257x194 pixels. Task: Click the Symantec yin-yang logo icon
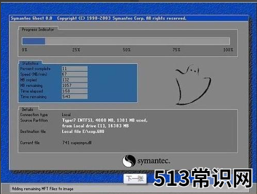(129, 161)
